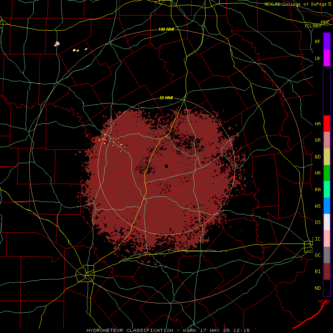333x333 pixels.
Task: Click the 50 NMI range ring label
Action: (x=166, y=98)
